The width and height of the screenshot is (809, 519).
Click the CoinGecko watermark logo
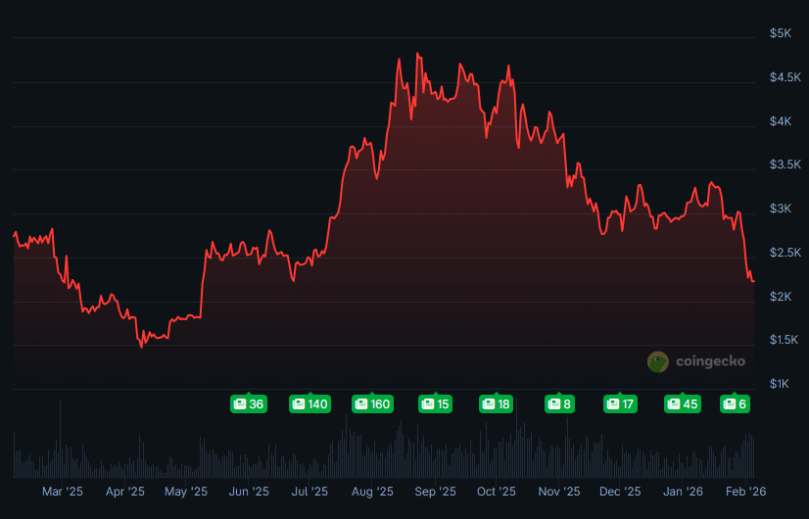point(696,361)
